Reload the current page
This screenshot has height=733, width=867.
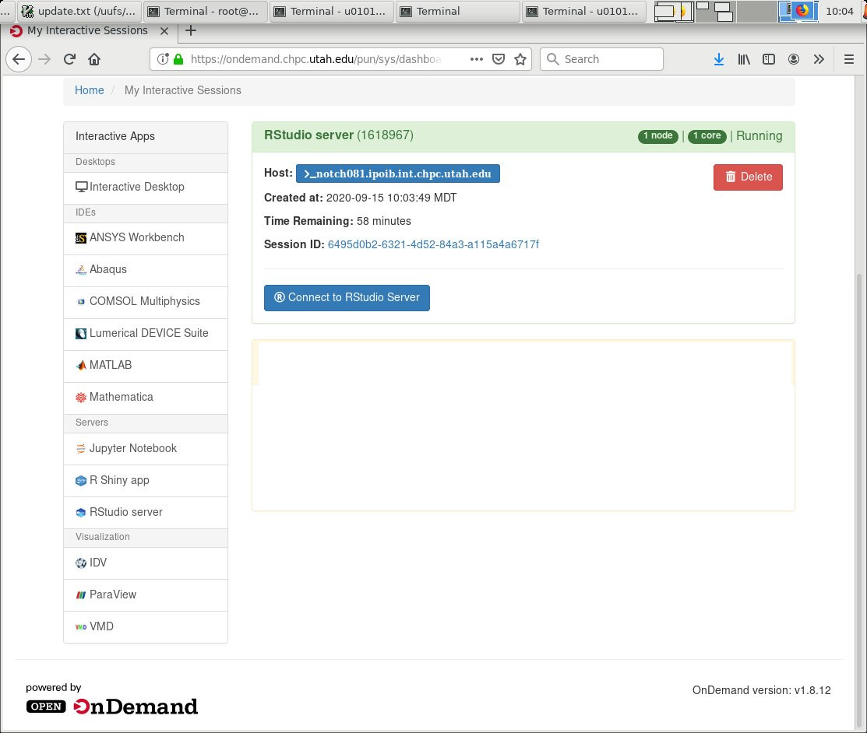coord(69,59)
